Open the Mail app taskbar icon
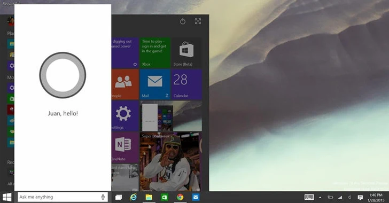This screenshot has width=389, height=203. pyautogui.click(x=196, y=197)
